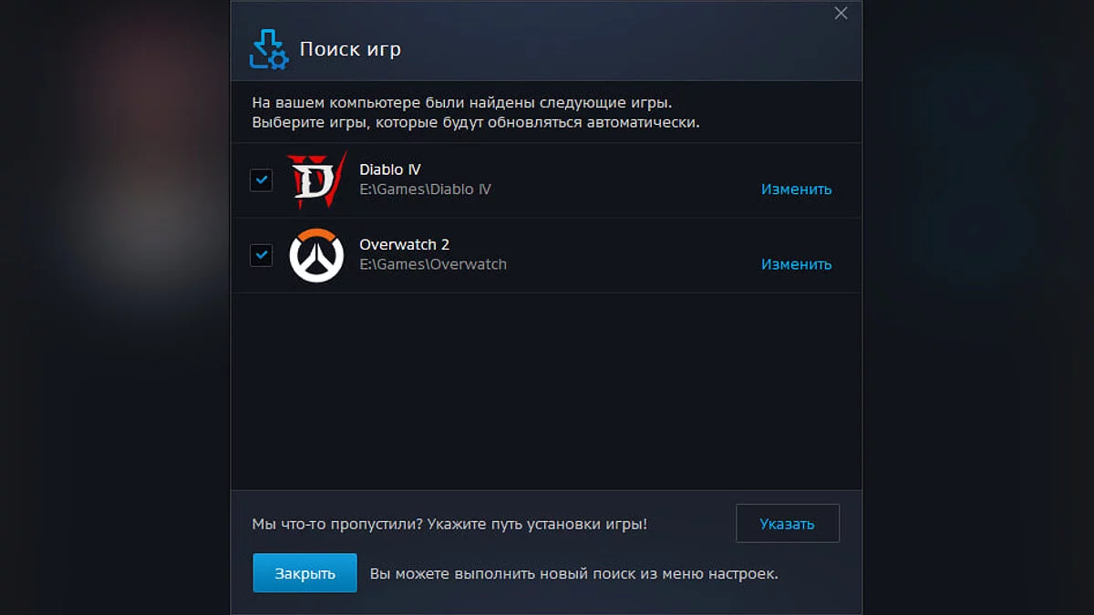Click the note about new search from settings
Image resolution: width=1094 pixels, height=615 pixels.
pos(573,574)
